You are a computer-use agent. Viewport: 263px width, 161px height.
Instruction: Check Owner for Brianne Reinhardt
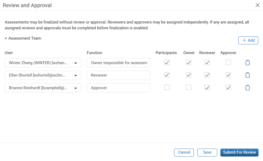[189, 87]
